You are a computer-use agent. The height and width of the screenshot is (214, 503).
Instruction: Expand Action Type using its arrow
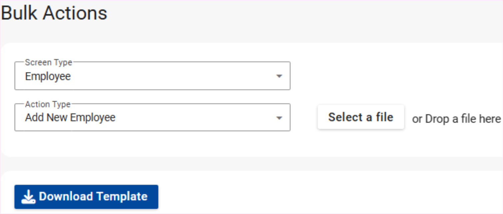279,118
